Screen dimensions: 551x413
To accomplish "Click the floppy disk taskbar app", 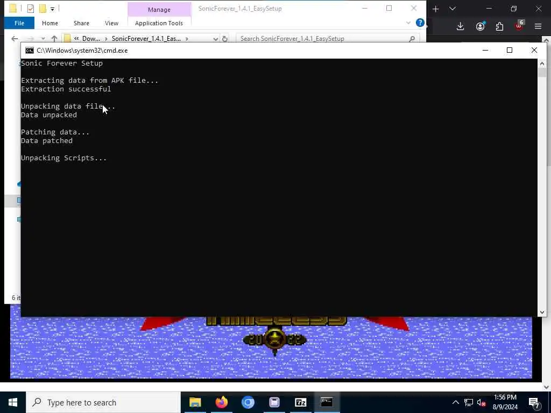I will click(274, 402).
